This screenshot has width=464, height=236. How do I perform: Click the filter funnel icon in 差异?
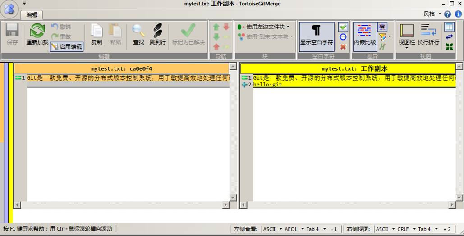tap(382, 36)
